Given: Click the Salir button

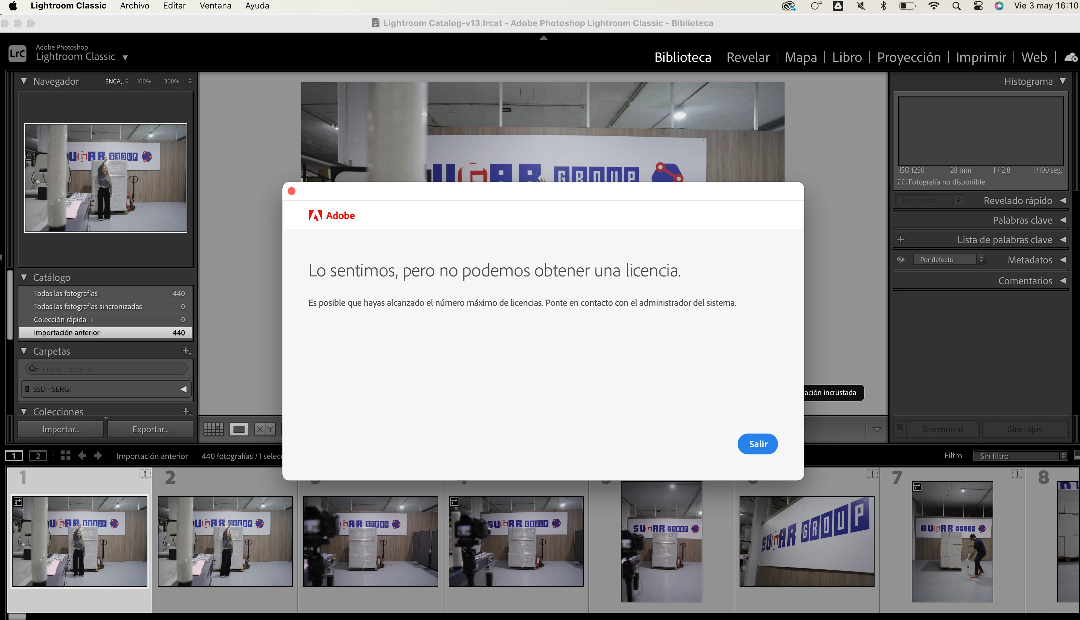Looking at the screenshot, I should 757,444.
